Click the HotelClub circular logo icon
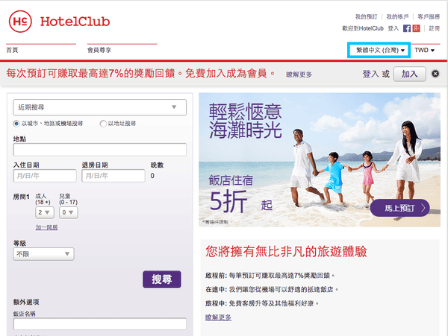 (x=20, y=22)
